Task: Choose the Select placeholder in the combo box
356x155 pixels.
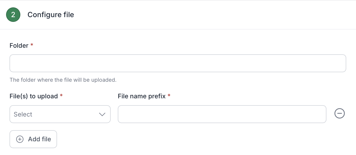Action: [x=23, y=114]
